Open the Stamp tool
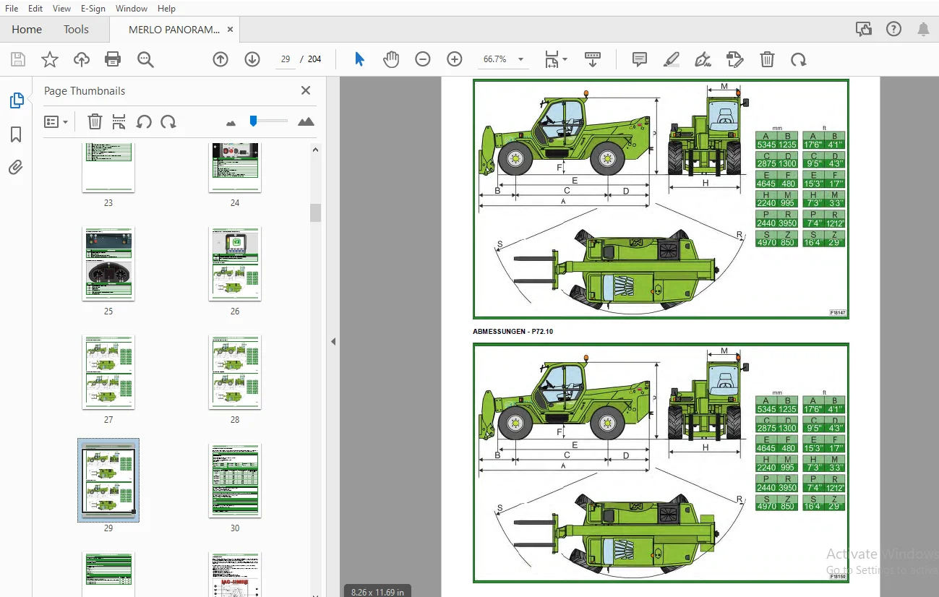 coord(734,59)
